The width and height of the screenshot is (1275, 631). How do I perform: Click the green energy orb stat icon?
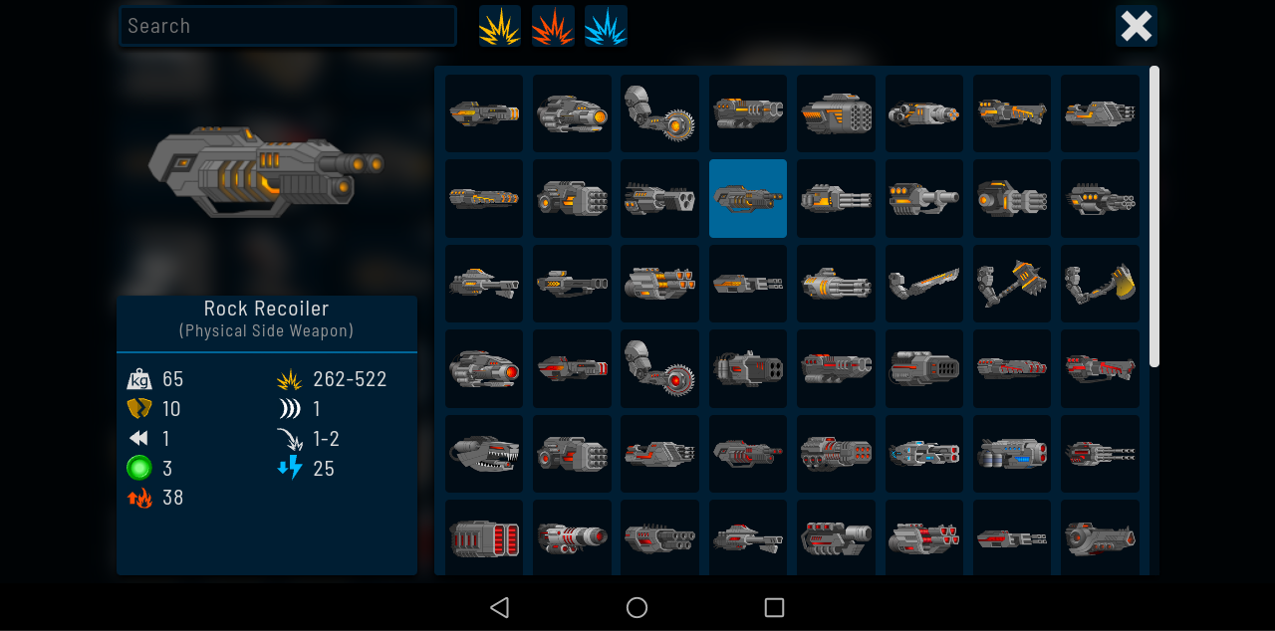pos(139,468)
